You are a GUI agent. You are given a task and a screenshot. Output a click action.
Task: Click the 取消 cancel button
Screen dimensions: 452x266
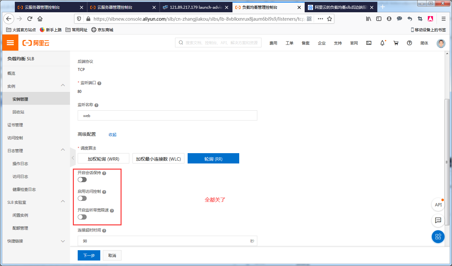click(x=112, y=255)
